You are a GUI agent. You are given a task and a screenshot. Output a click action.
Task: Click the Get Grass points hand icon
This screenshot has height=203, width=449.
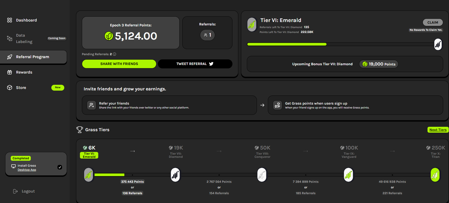pyautogui.click(x=277, y=105)
